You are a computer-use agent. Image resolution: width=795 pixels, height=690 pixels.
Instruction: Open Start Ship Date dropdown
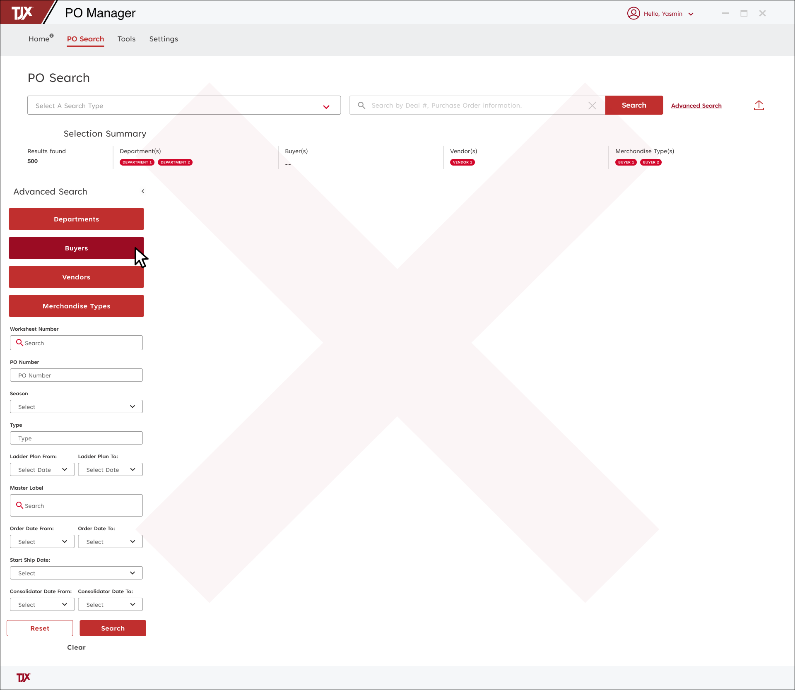coord(76,573)
